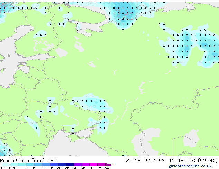The width and height of the screenshot is (219, 169).
Task: Select the 'We 18-03-2026' date text
Action: (146, 161)
